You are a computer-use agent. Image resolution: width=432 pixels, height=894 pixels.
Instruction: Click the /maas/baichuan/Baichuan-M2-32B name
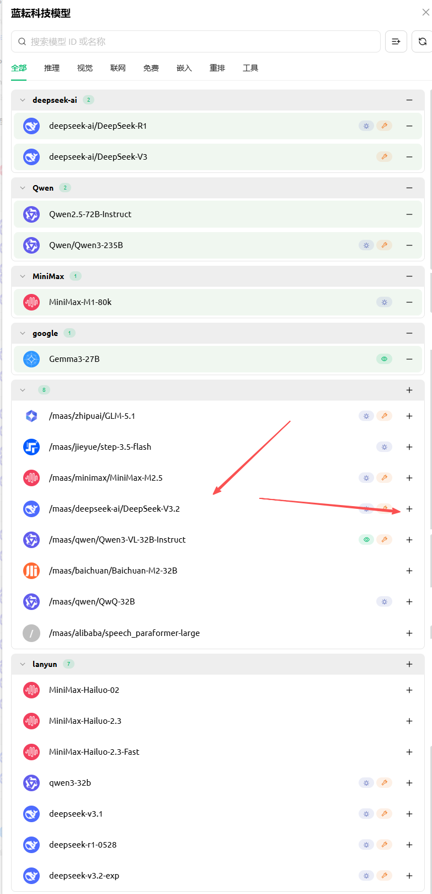pyautogui.click(x=113, y=571)
